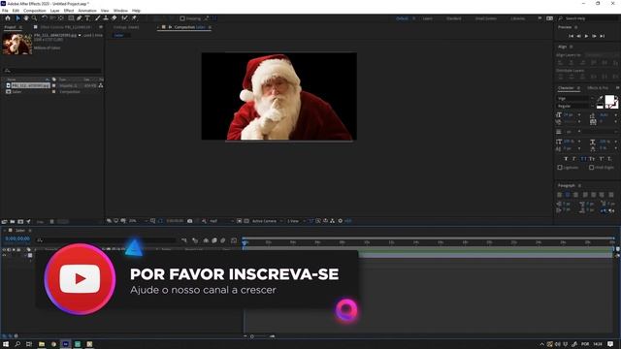
Task: Select the Rotation tool
Action: point(45,18)
